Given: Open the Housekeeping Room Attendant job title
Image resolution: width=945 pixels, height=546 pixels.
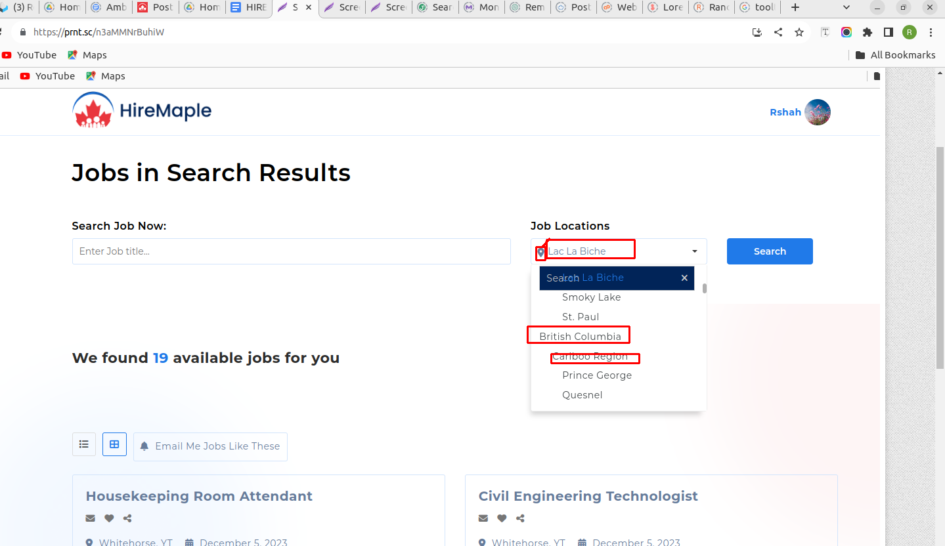Looking at the screenshot, I should coord(199,496).
